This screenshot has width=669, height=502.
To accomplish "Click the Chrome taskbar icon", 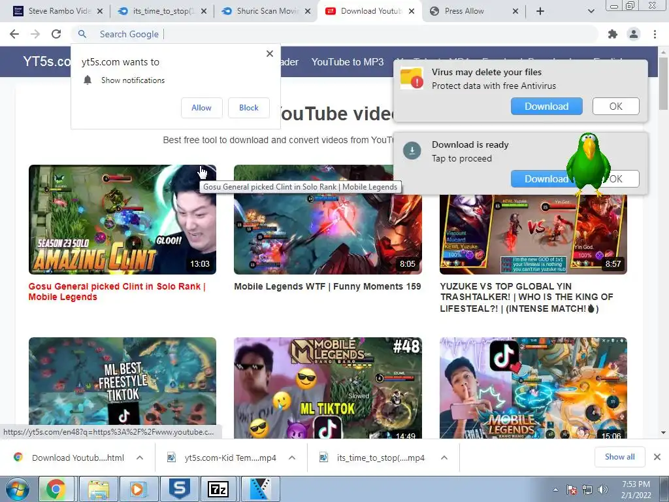I will click(x=56, y=489).
